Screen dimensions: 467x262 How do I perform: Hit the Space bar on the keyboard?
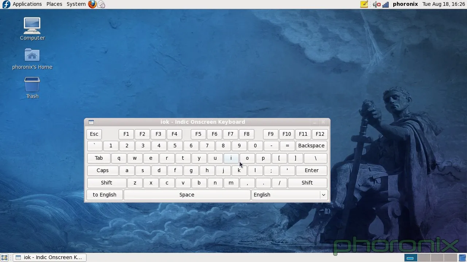187,195
